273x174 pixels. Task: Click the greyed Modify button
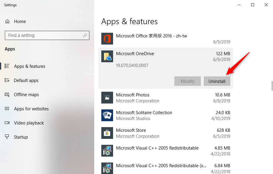coord(188,81)
